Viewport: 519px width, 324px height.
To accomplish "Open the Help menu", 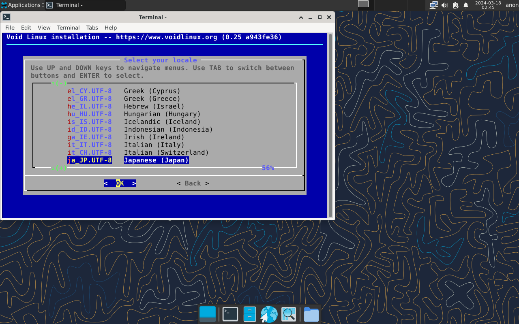I will [x=111, y=28].
